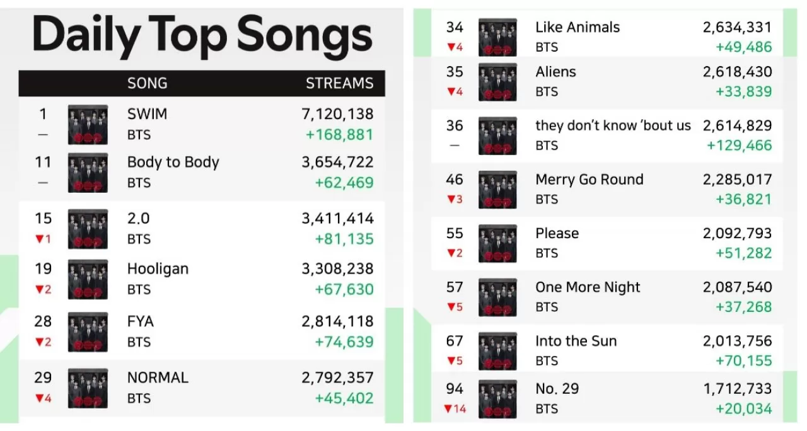The image size is (807, 431).
Task: Click the Aliens album cover icon
Action: 497,82
